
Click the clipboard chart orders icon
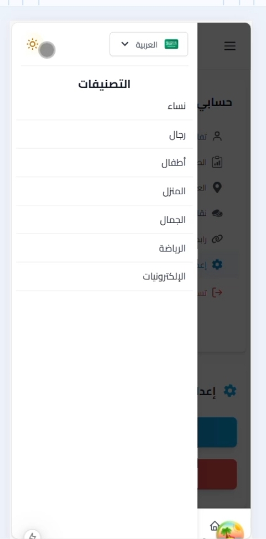click(x=217, y=162)
